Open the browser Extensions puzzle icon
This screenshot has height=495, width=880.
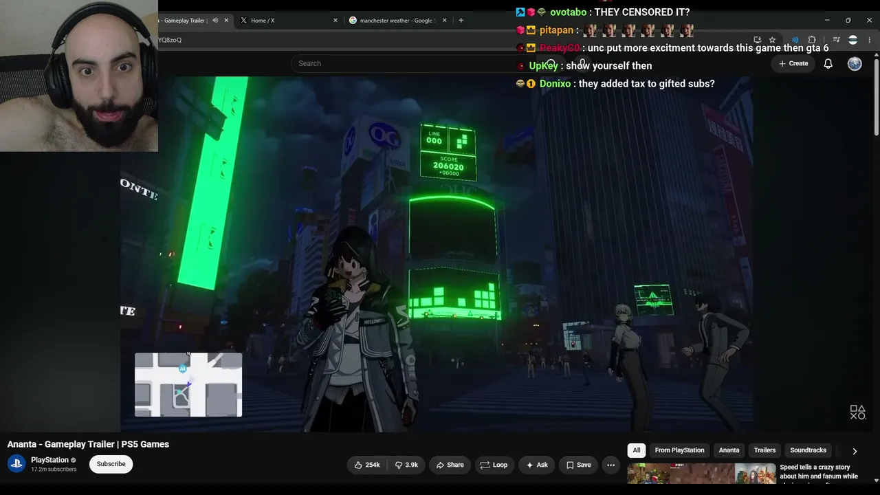[812, 40]
